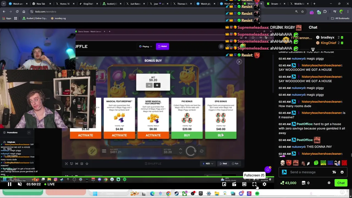The image size is (352, 198).
Task: Open slot autoplay settings icon
Action: tap(202, 151)
